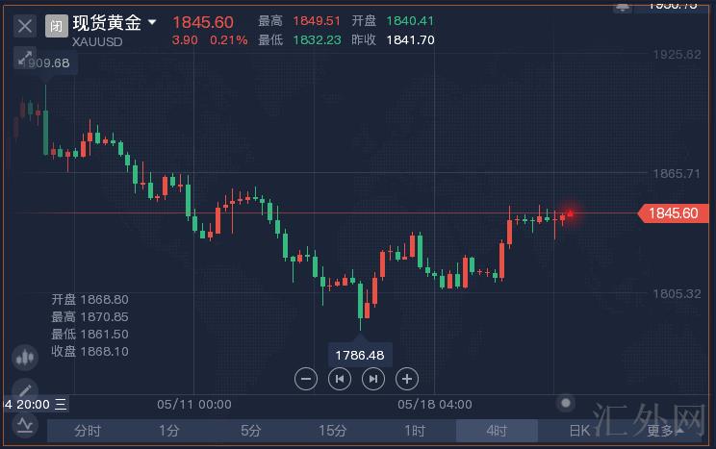The height and width of the screenshot is (449, 716).
Task: Open the line indicator icon
Action: click(25, 424)
